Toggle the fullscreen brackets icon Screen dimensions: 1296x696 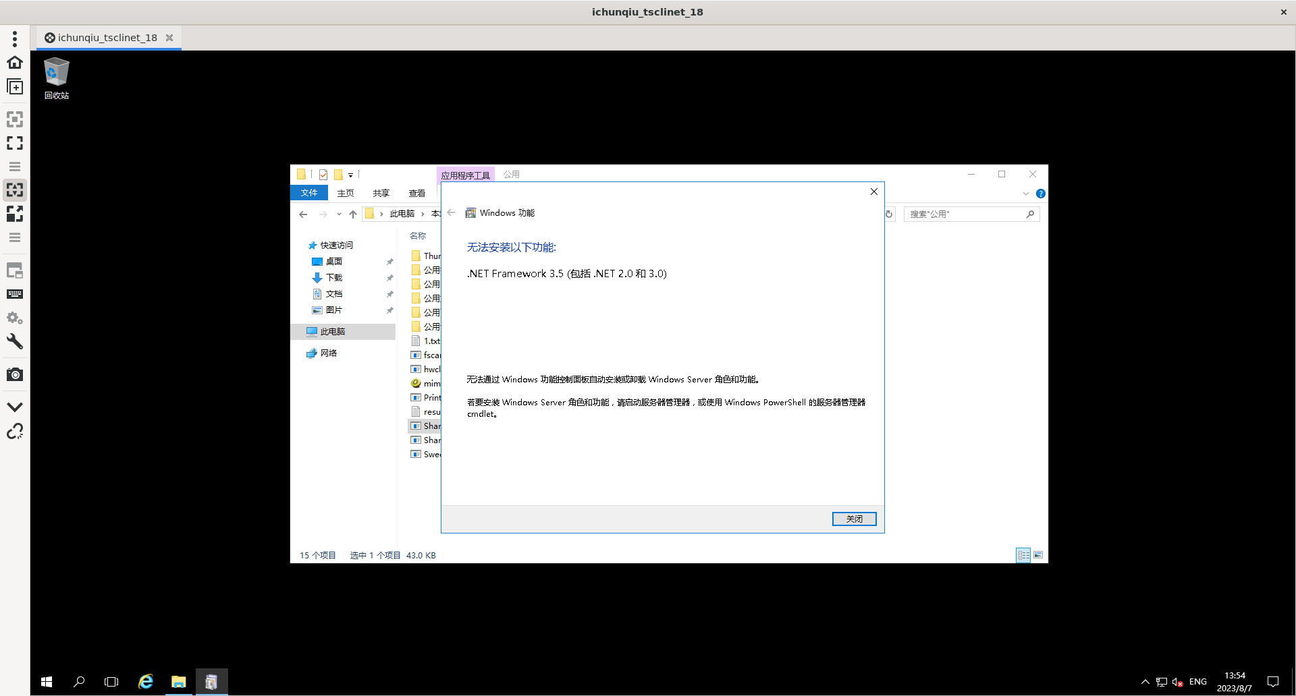(x=15, y=143)
